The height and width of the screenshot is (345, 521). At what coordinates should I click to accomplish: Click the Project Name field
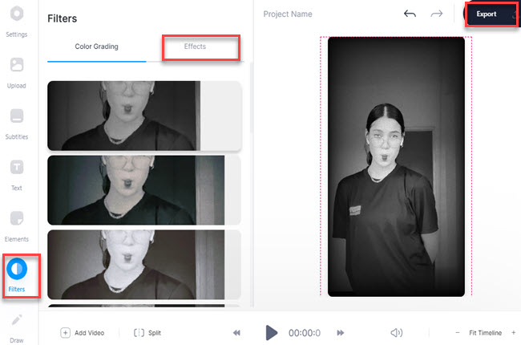pyautogui.click(x=288, y=14)
